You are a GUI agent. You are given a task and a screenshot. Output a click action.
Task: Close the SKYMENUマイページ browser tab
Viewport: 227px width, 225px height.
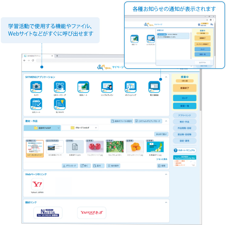(x=52, y=56)
